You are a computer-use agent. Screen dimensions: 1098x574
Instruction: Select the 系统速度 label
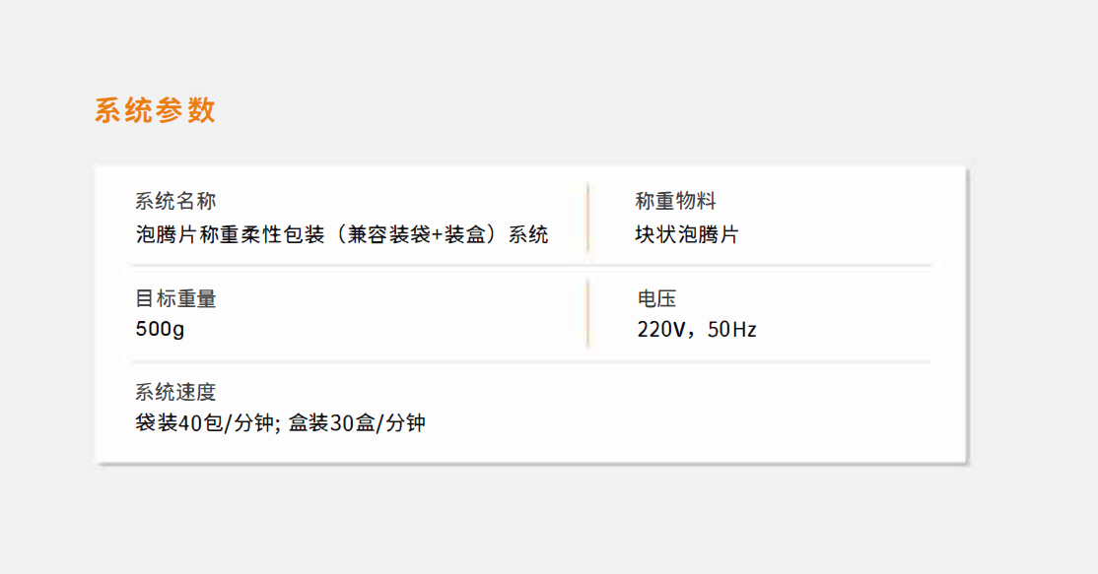175,392
